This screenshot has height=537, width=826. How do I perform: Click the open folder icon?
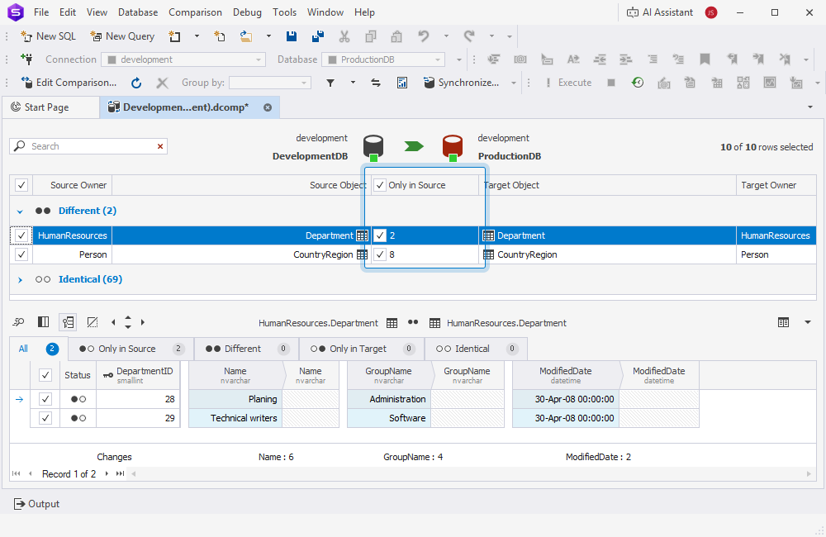click(x=245, y=36)
